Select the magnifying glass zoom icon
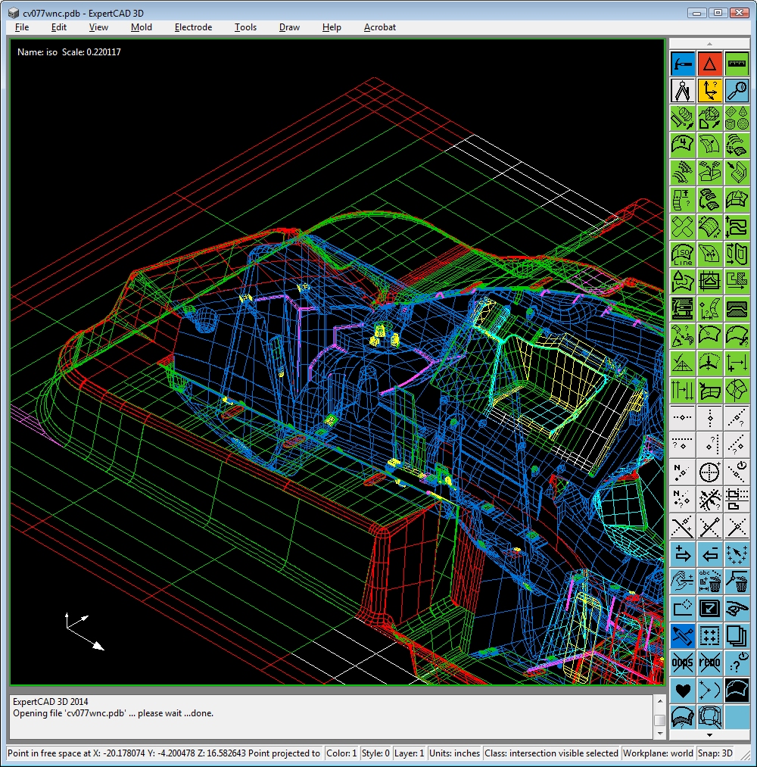 (x=737, y=91)
